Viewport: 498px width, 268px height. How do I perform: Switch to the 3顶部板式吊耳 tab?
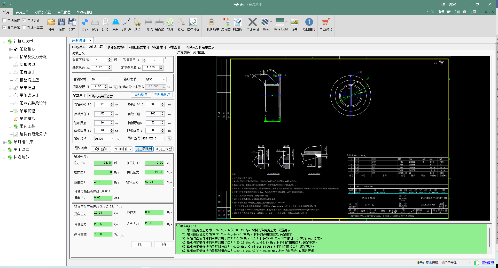click(116, 47)
